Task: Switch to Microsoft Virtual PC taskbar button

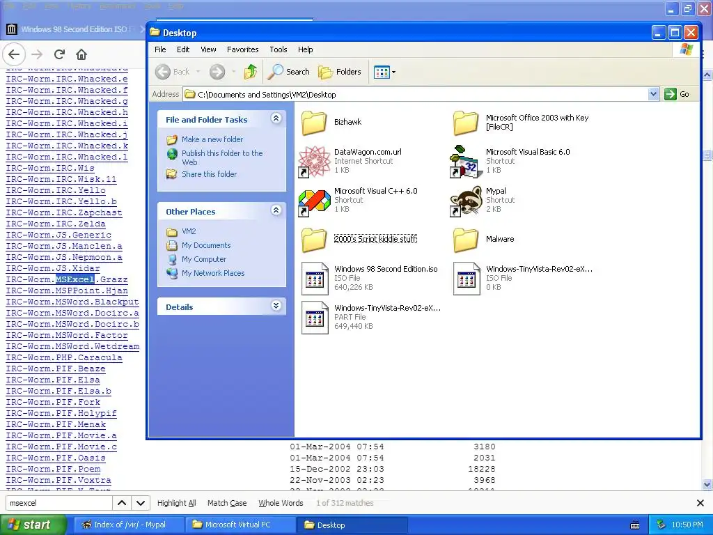Action: click(240, 525)
